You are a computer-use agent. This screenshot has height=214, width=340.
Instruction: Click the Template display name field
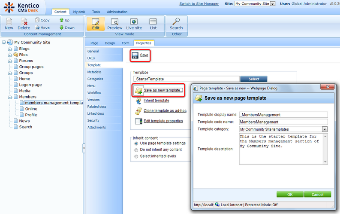pos(283,115)
